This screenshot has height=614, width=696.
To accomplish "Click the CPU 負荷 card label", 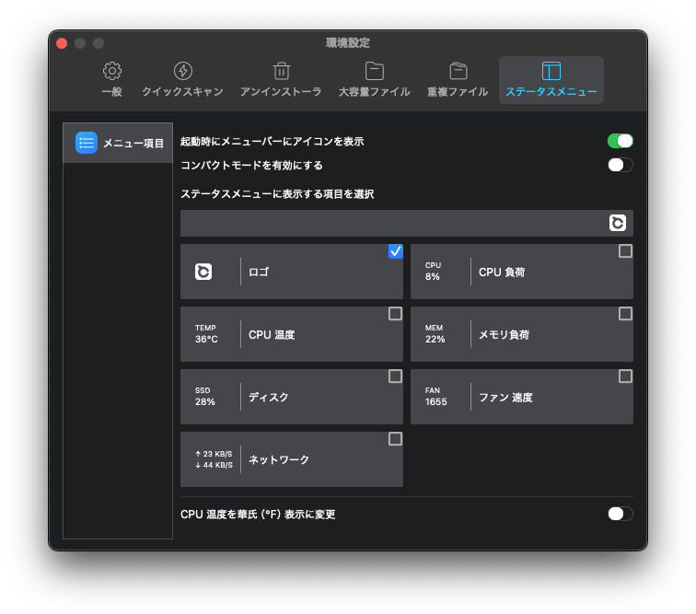I will point(502,272).
